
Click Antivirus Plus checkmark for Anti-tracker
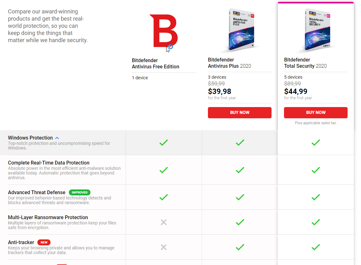[x=240, y=247]
